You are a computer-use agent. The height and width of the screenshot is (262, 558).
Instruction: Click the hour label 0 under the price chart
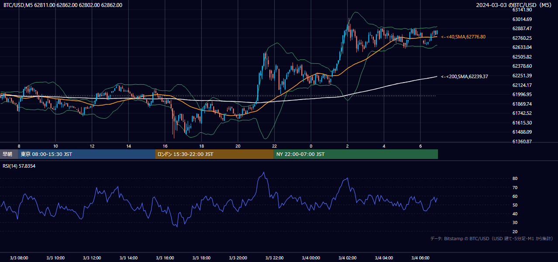pos(311,146)
